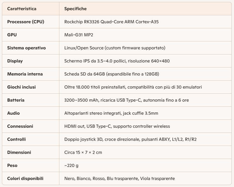Click the Linux/Open Source specification text
Viewport: 234px width, 187px height.
pyautogui.click(x=115, y=48)
